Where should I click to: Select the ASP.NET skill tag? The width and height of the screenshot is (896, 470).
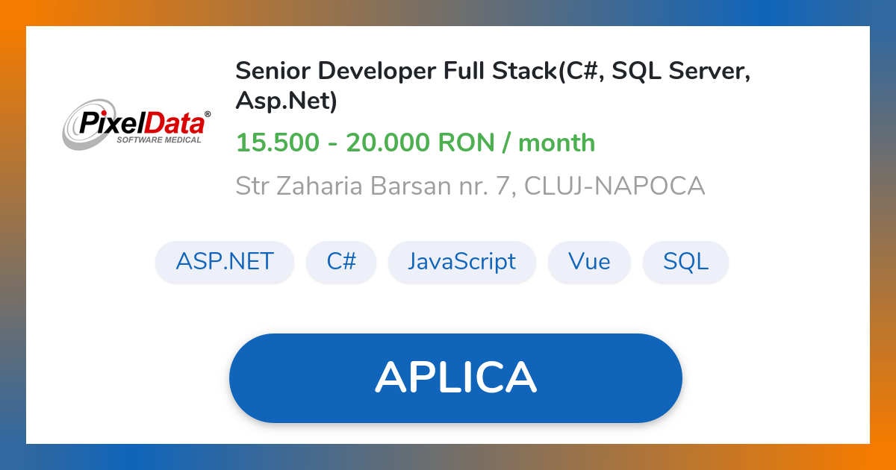(224, 262)
